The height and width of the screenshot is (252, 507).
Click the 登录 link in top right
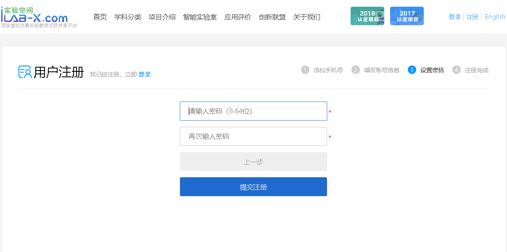click(x=455, y=17)
